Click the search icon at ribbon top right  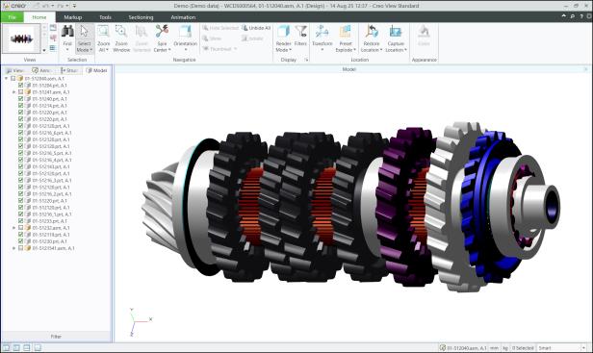click(573, 16)
